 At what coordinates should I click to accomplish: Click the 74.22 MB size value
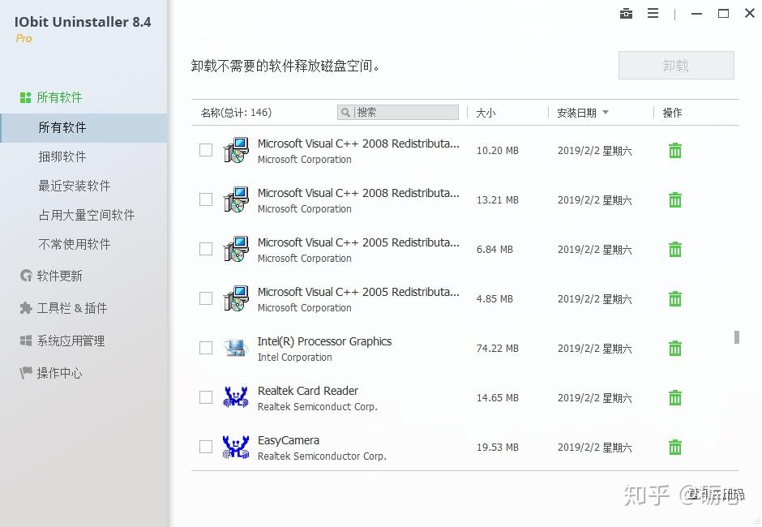[497, 348]
